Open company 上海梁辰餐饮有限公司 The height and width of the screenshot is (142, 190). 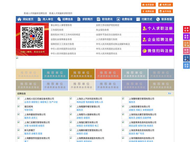point(140,106)
